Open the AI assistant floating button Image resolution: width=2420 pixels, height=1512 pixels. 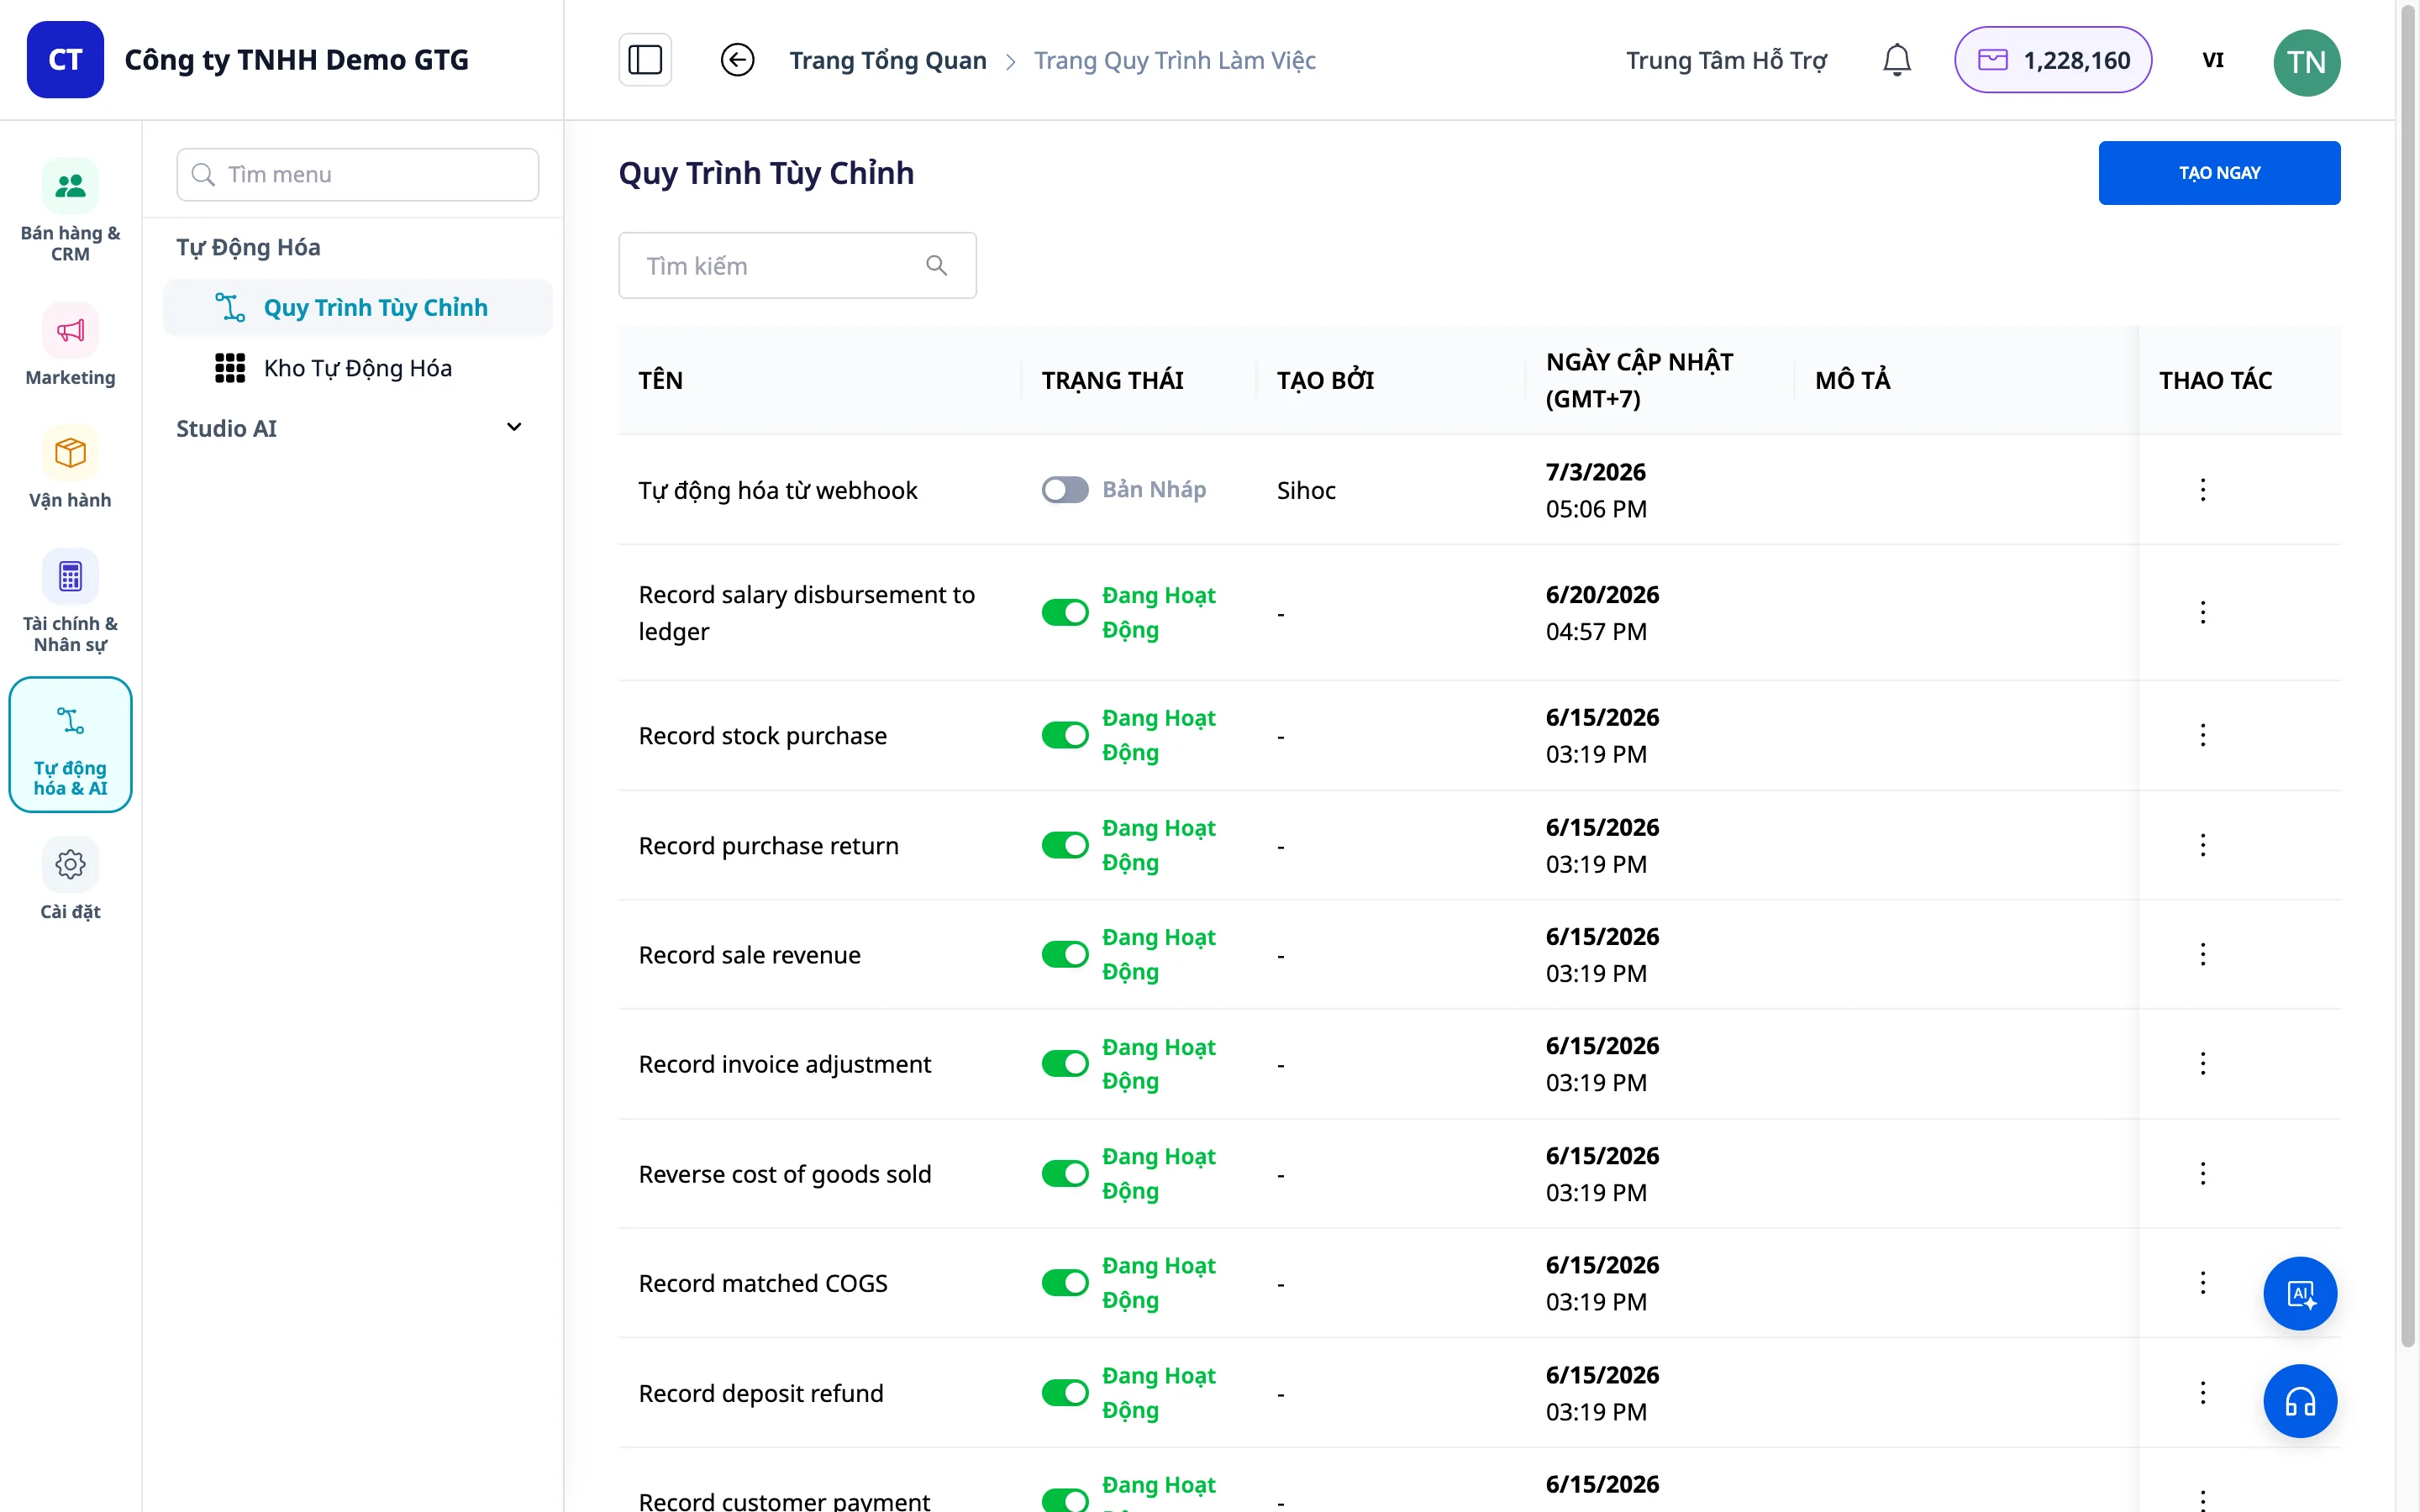coord(2300,1293)
